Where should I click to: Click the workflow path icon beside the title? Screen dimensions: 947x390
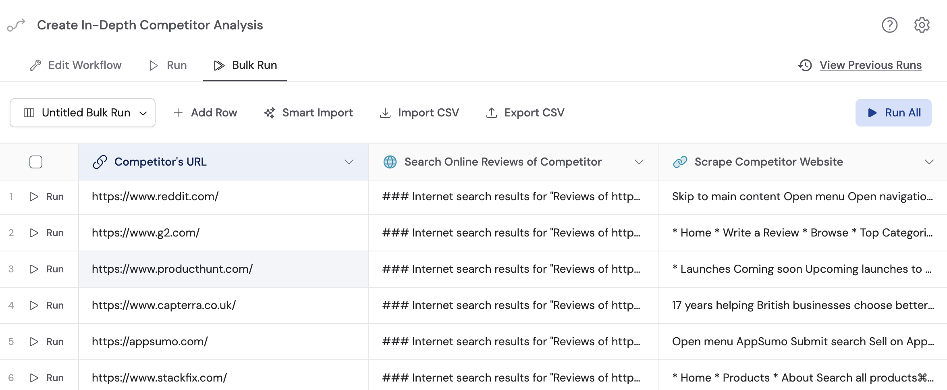coord(16,25)
